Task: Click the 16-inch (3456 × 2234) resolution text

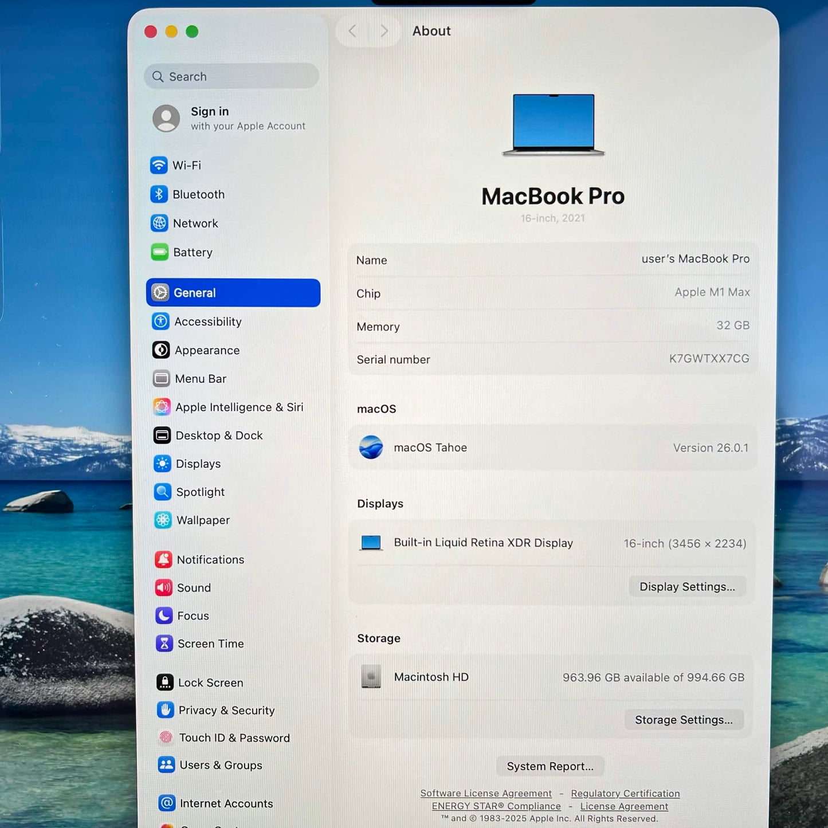Action: (x=685, y=543)
